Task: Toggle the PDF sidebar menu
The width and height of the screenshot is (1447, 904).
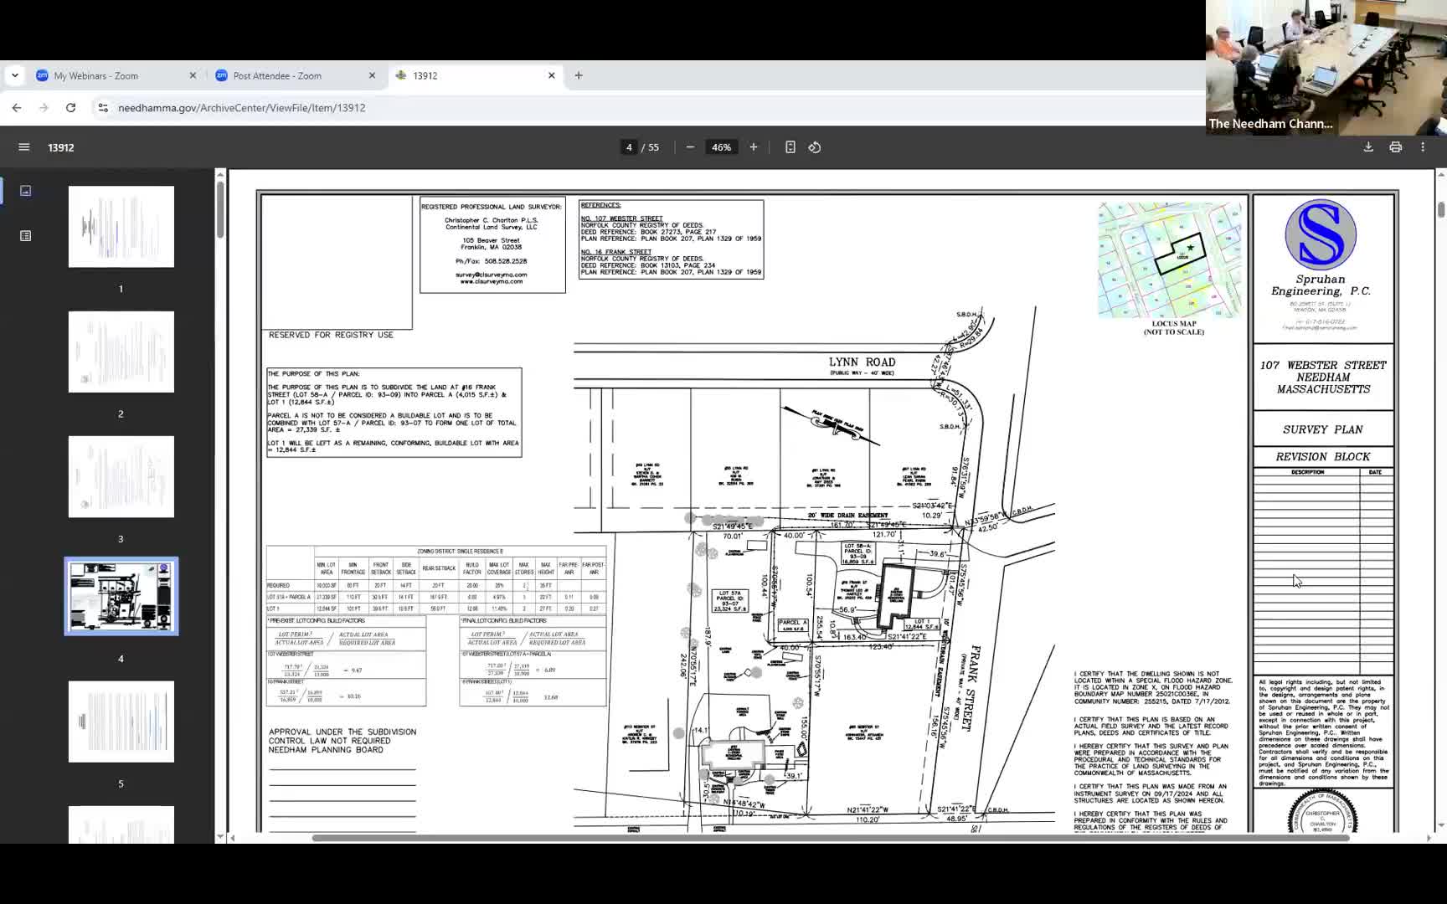Action: click(24, 147)
